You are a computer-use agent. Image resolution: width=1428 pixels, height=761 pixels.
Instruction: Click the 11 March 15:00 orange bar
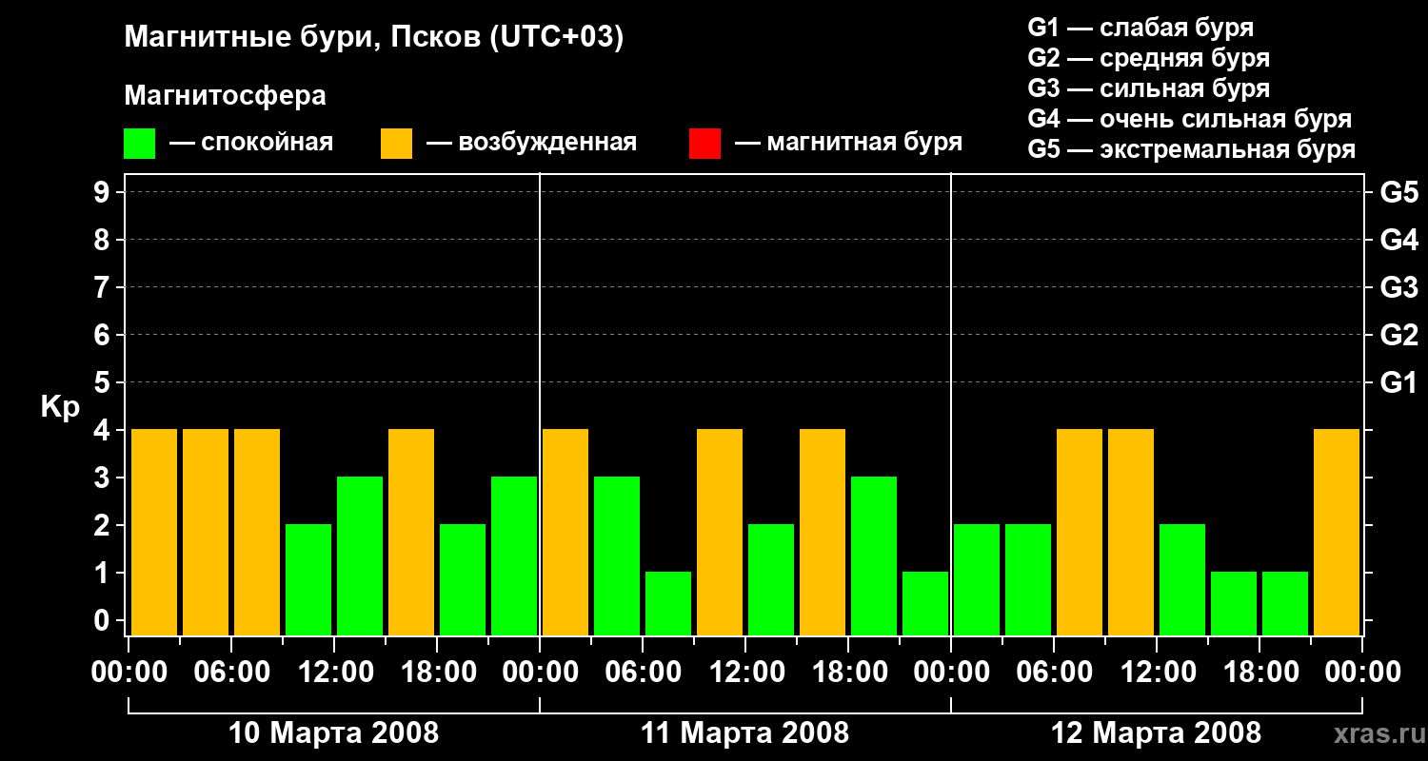[x=823, y=532]
